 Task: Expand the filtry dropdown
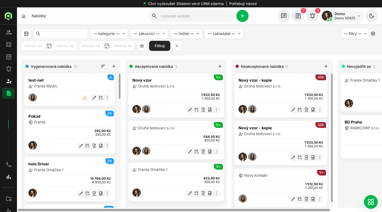point(355,34)
